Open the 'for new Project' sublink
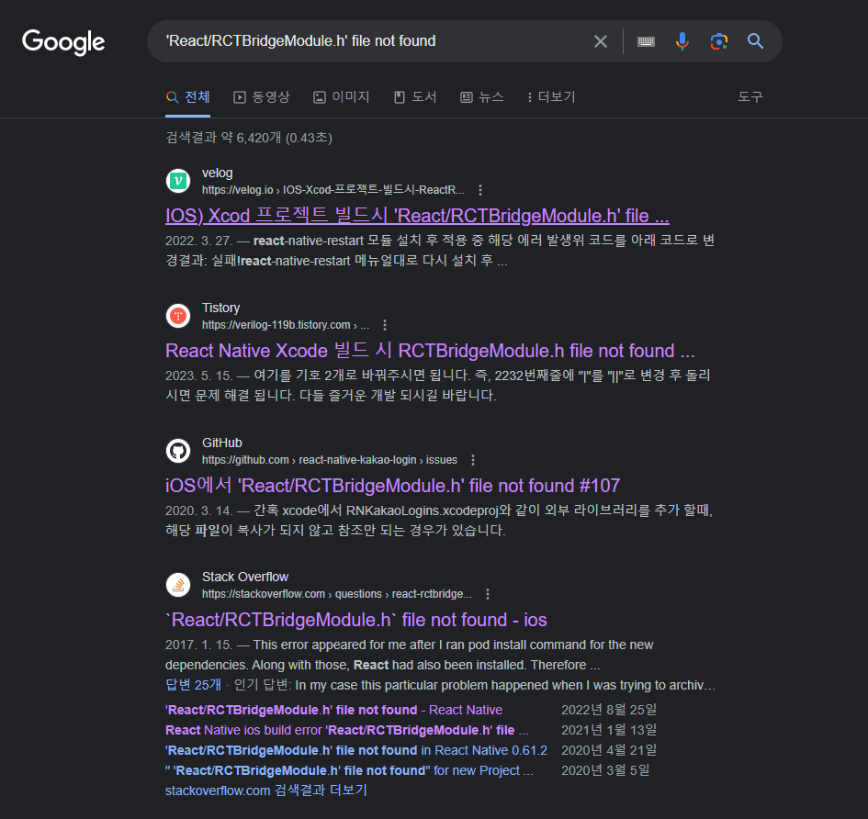The image size is (868, 819). point(349,770)
